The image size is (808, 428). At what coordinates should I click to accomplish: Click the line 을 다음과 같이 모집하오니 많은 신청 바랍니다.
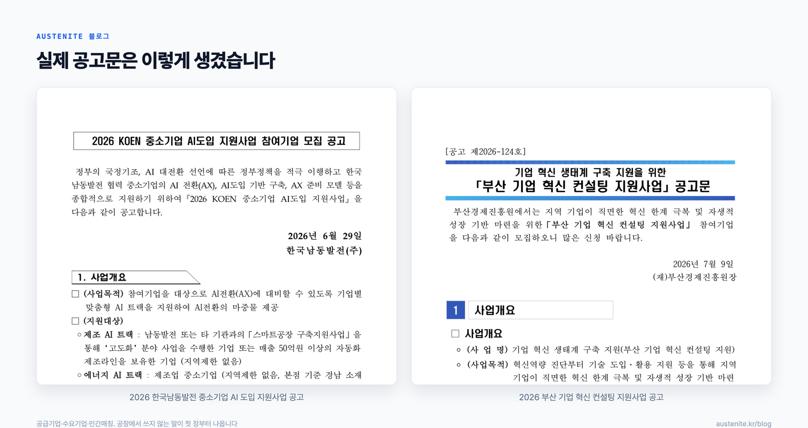546,238
